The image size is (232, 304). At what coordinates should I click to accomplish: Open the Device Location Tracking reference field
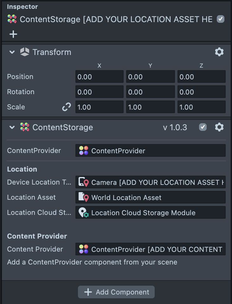coord(151,182)
